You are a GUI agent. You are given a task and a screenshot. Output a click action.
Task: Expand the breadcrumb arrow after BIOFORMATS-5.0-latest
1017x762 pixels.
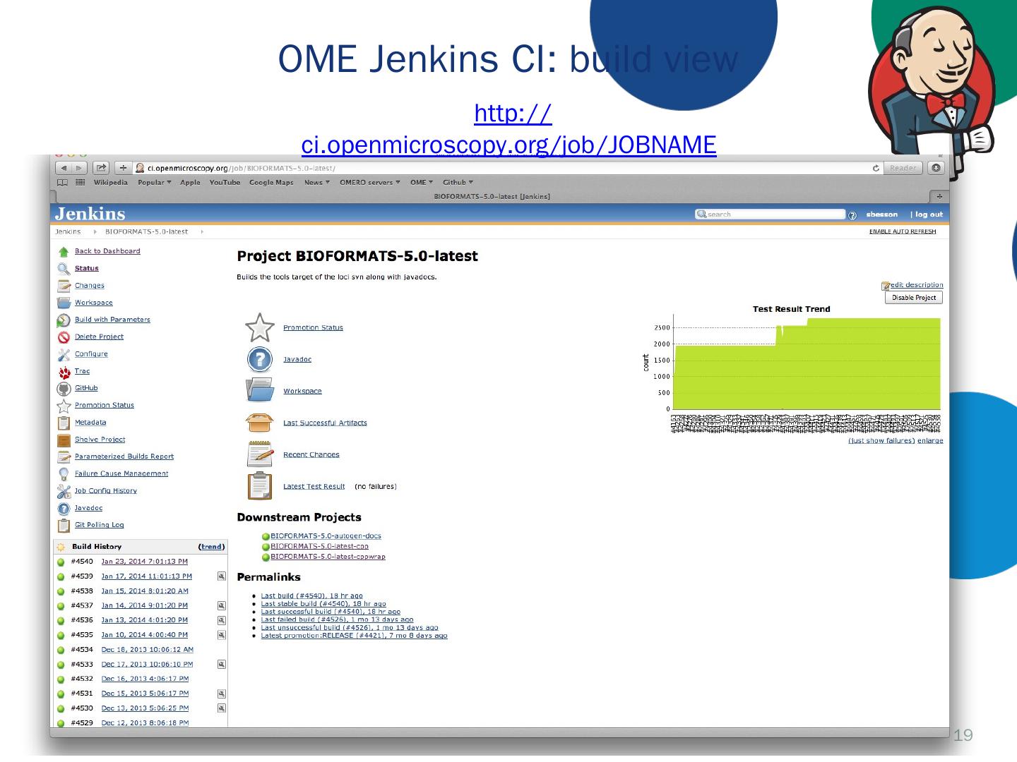click(201, 231)
